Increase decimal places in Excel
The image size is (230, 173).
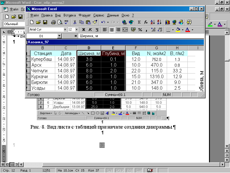click(153, 30)
